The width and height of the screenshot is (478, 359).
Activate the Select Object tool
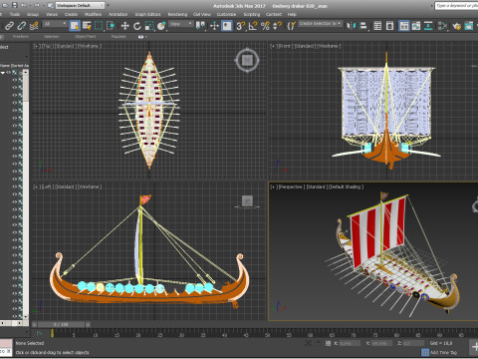click(x=75, y=26)
